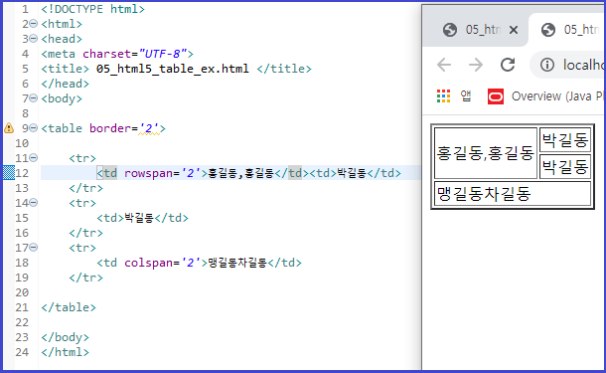606x373 pixels.
Task: Collapse the html tag fold on line 2
Action: (x=34, y=24)
